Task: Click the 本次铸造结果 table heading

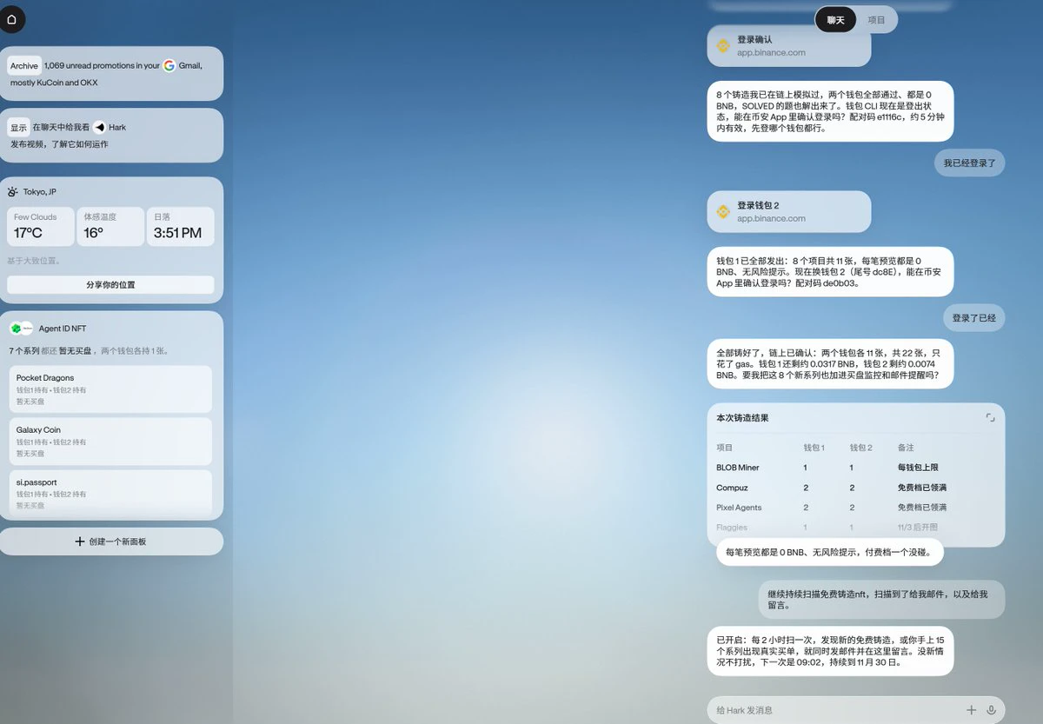Action: click(x=742, y=418)
